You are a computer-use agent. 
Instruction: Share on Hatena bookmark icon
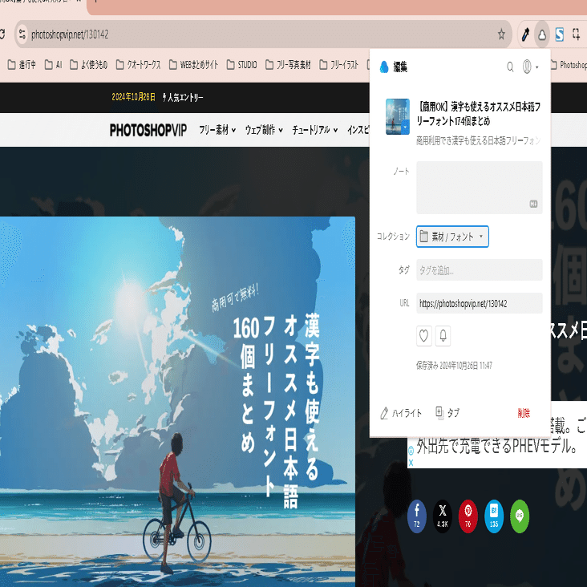pos(494,516)
